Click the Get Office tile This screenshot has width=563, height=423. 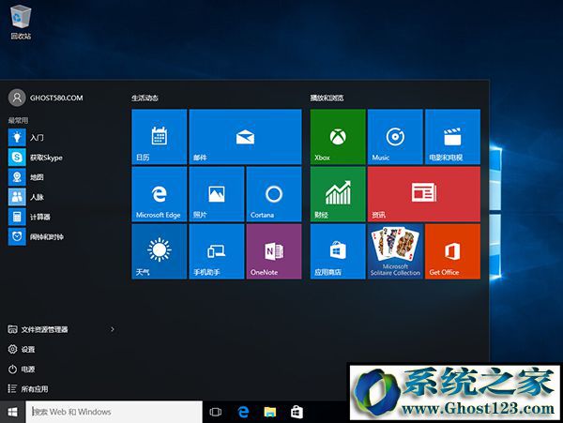tap(452, 251)
